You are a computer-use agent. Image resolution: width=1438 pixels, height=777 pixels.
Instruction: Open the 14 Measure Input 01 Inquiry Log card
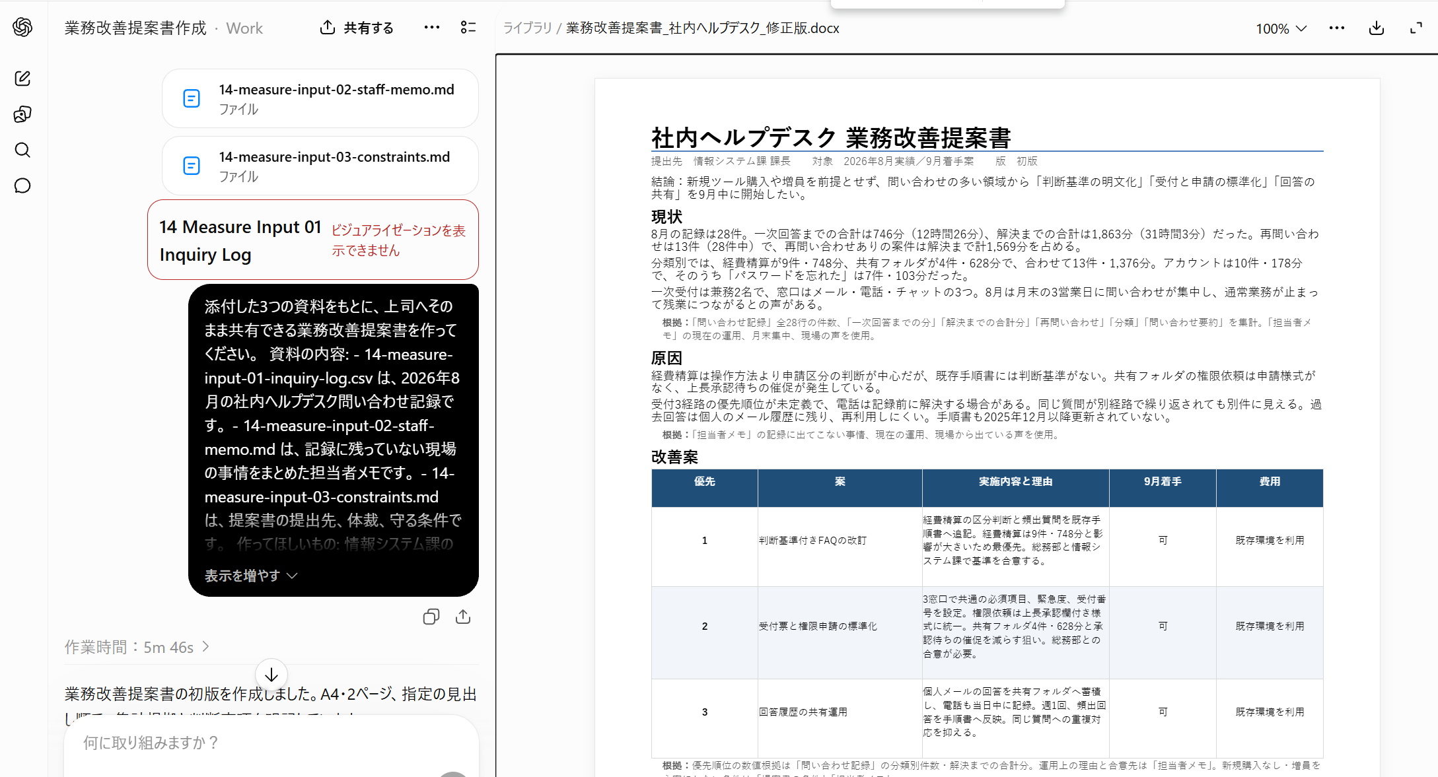(313, 240)
